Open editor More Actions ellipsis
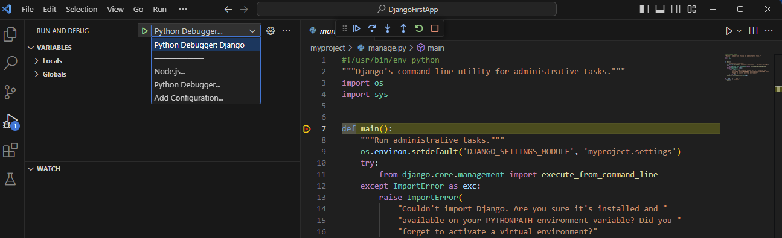Image resolution: width=782 pixels, height=238 pixels. (769, 31)
